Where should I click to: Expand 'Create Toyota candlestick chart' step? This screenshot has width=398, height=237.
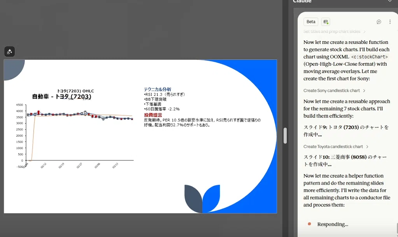(336, 146)
